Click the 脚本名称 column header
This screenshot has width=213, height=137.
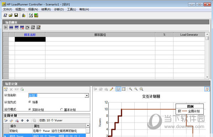[30, 35]
